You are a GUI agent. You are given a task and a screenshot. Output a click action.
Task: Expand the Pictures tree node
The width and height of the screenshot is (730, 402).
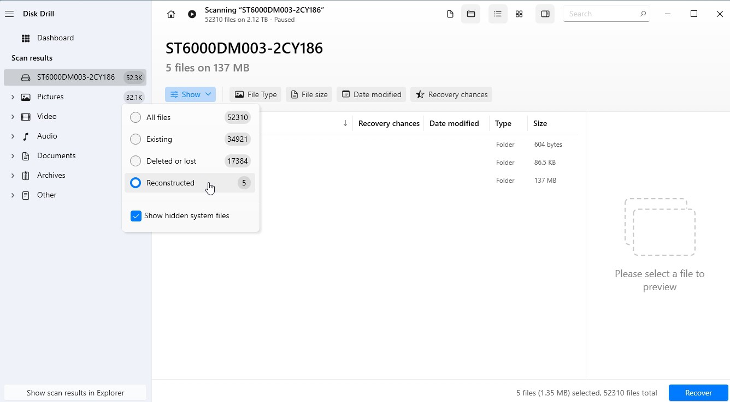pyautogui.click(x=13, y=97)
